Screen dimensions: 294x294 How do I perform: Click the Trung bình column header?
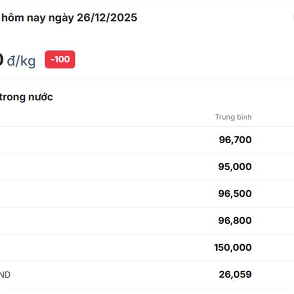(x=233, y=117)
